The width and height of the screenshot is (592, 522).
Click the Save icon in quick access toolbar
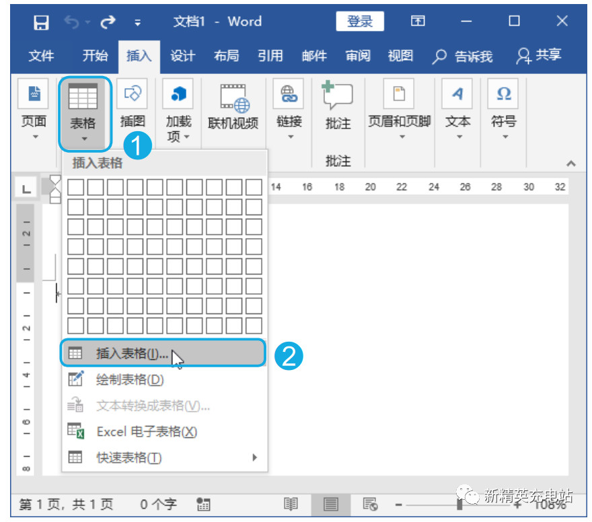click(x=41, y=21)
